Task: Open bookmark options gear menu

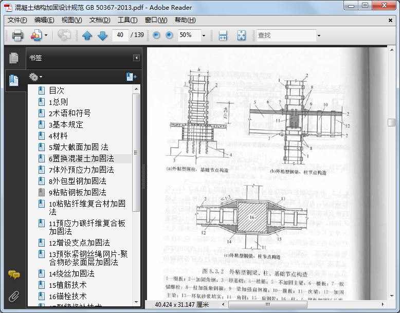Action: 35,77
